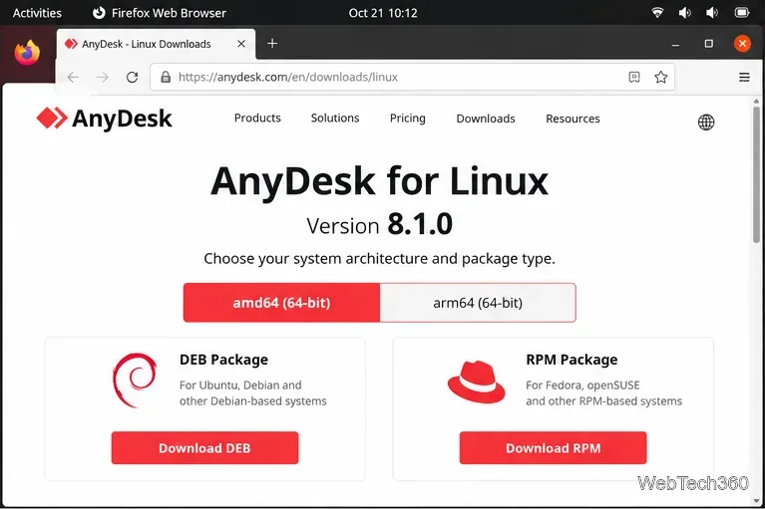Click the Download RPM button
This screenshot has width=765, height=509.
[554, 447]
